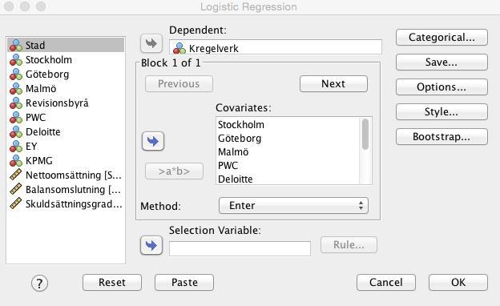Select the Revisionsbyrå nominal variable
This screenshot has width=500, height=306.
(66, 103)
